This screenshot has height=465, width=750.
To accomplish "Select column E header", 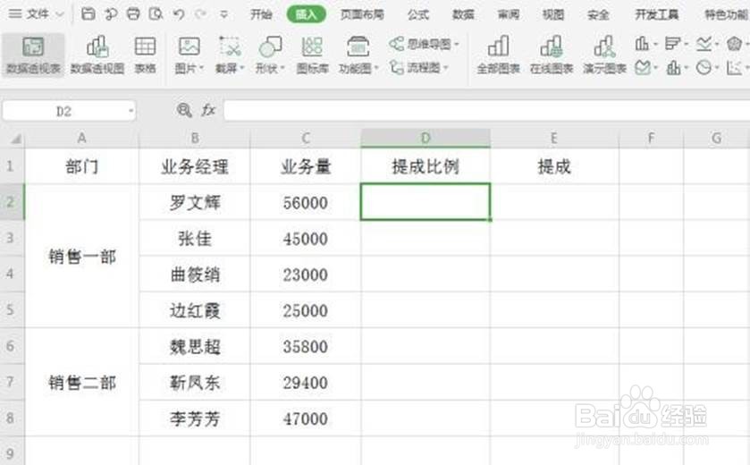I will click(x=554, y=139).
